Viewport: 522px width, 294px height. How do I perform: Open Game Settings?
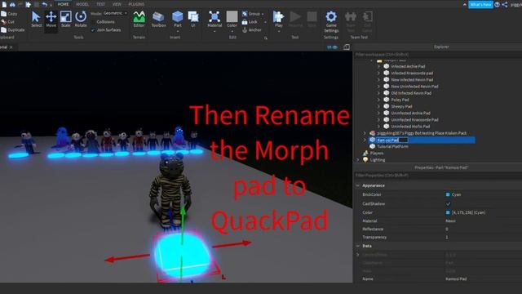coord(331,22)
